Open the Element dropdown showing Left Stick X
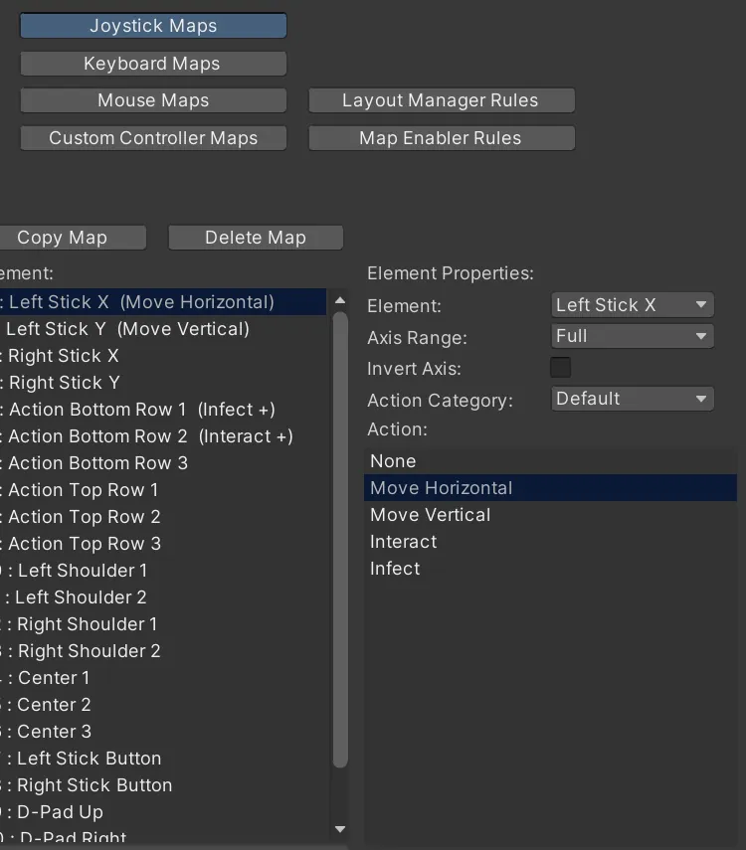This screenshot has width=746, height=850. click(x=633, y=304)
